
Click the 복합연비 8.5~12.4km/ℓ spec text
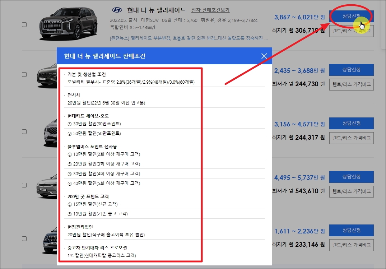tap(132, 27)
